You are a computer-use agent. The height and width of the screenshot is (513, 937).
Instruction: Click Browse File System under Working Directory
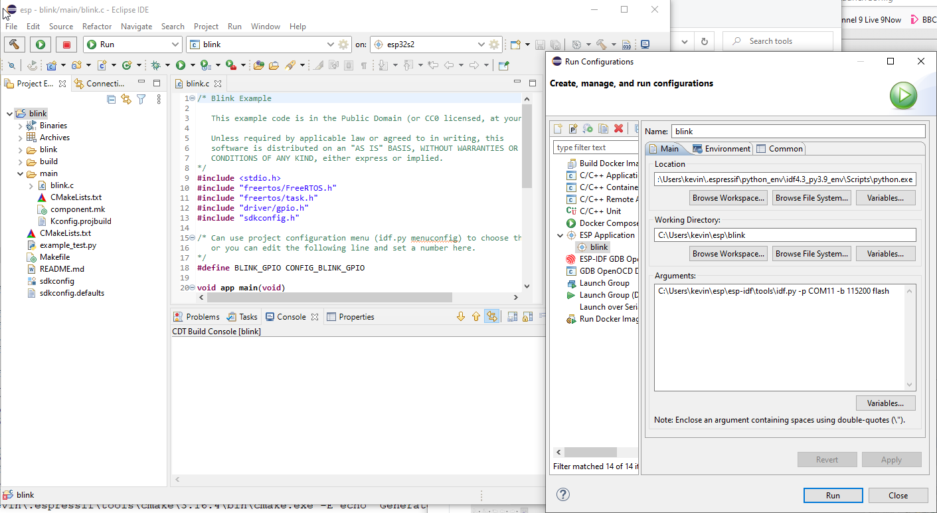point(811,254)
